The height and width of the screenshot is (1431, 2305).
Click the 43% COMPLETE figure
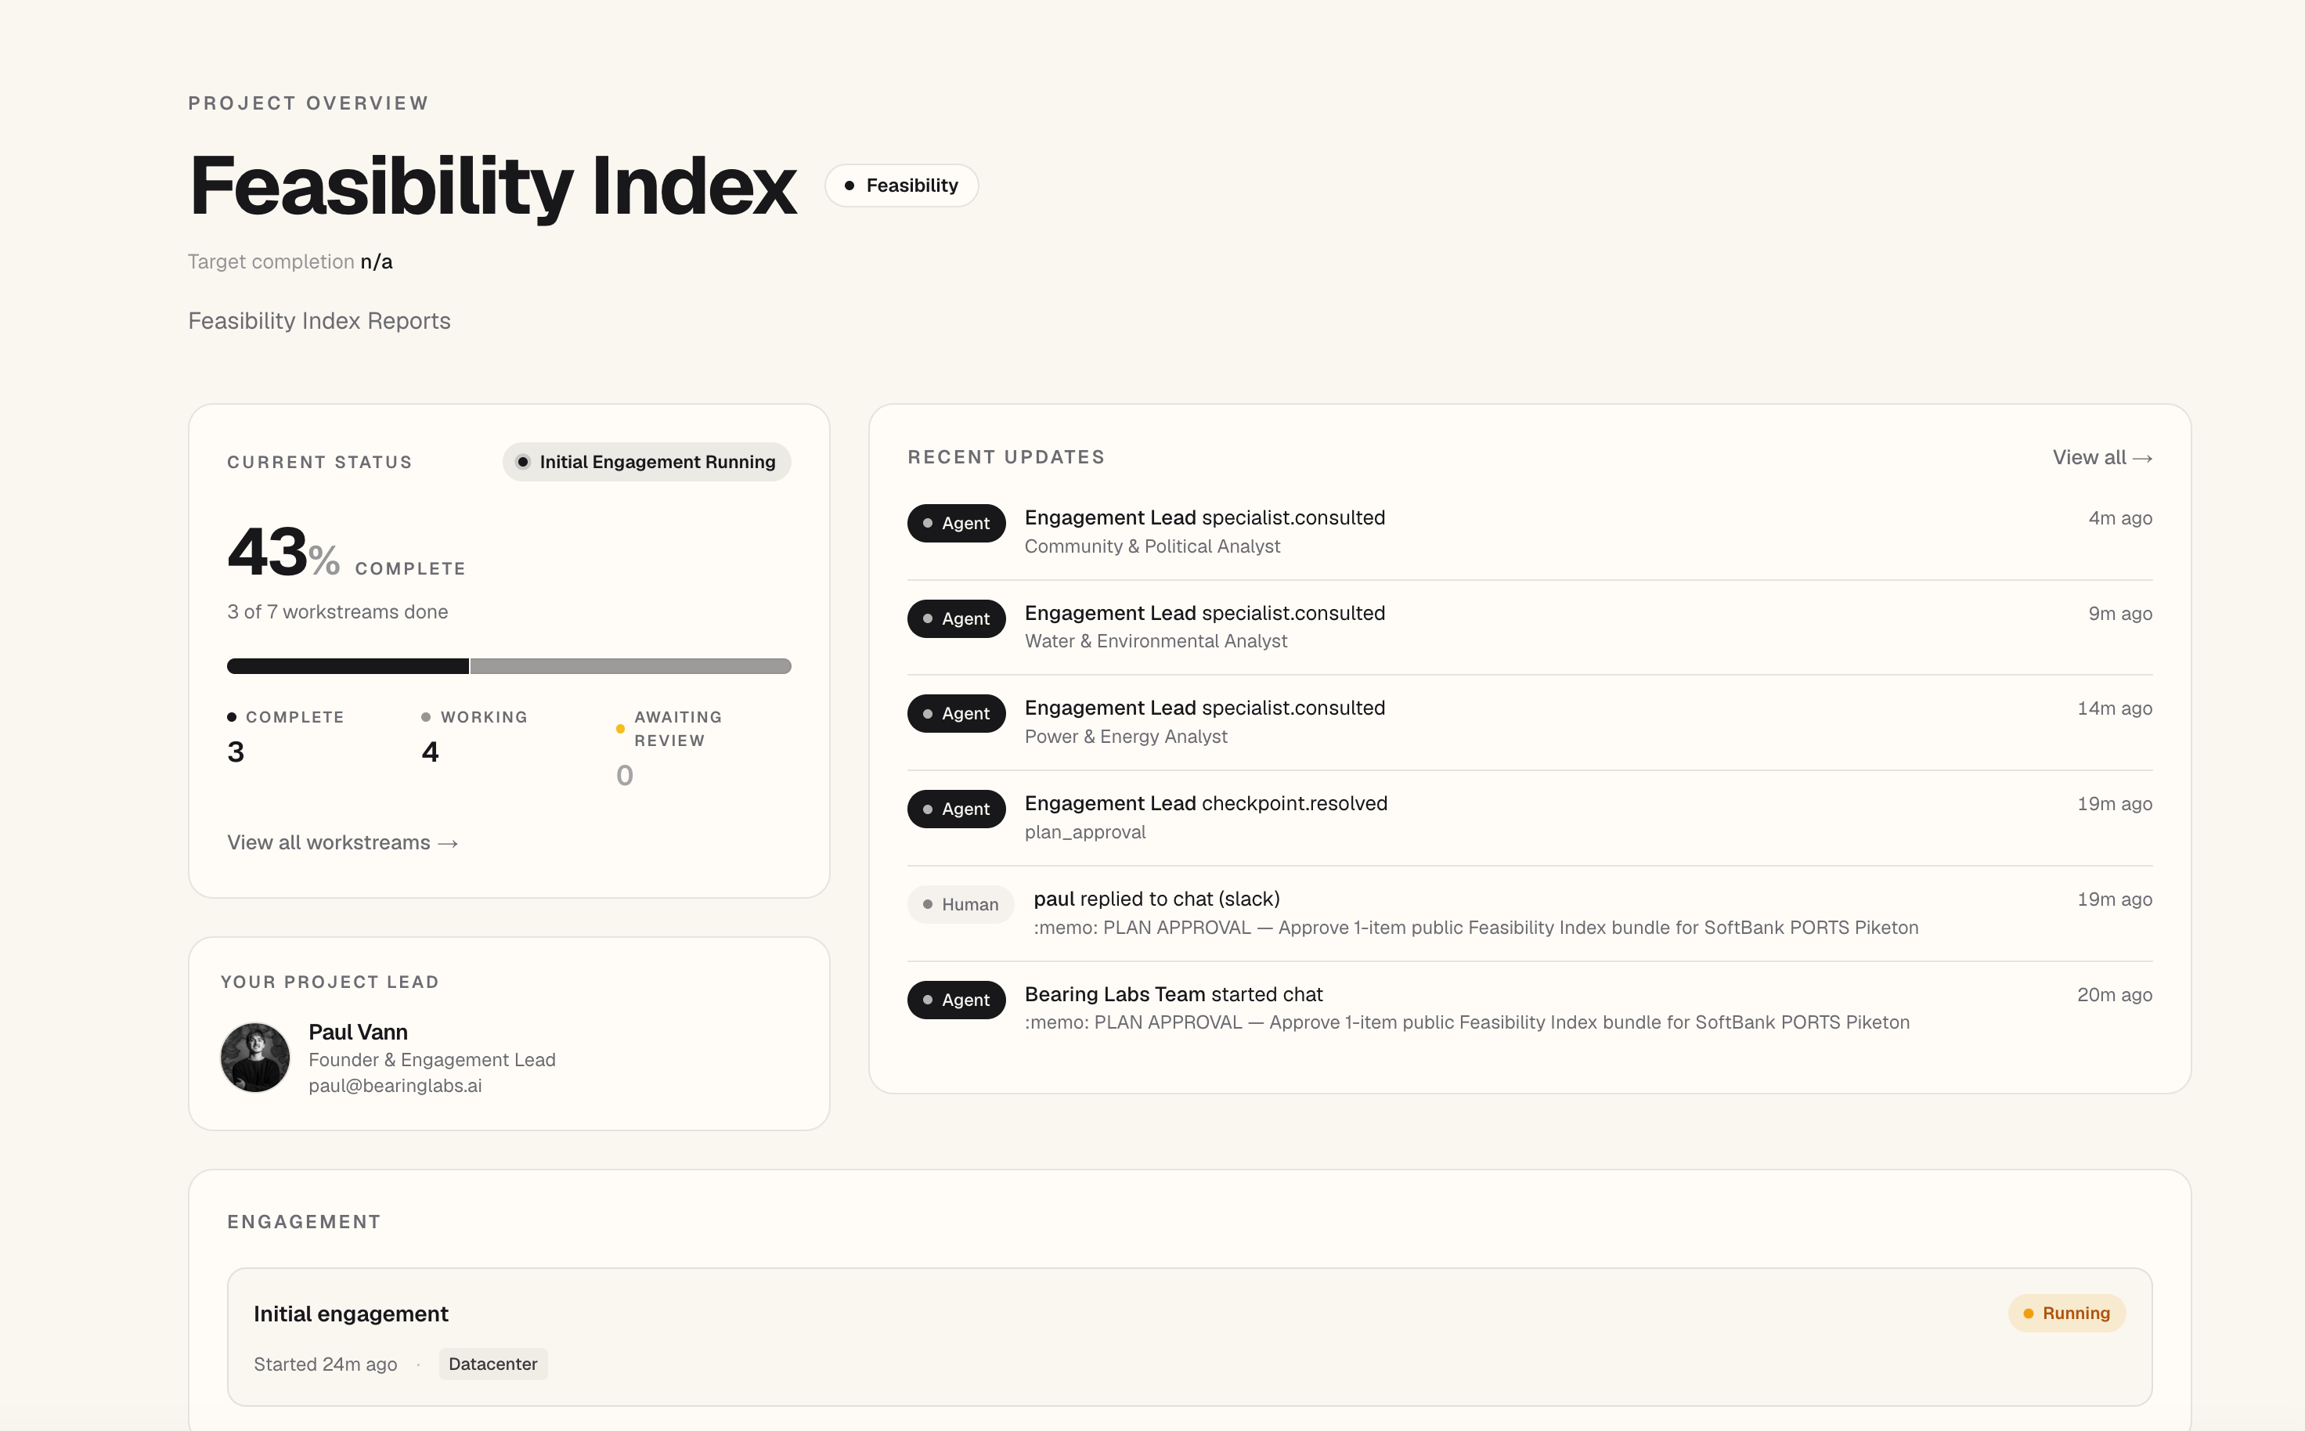(347, 552)
